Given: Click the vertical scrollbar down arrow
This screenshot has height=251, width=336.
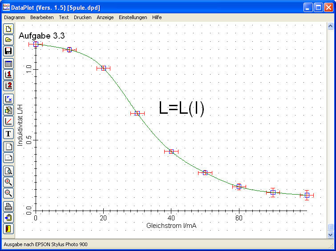Looking at the screenshot, I should 330,235.
